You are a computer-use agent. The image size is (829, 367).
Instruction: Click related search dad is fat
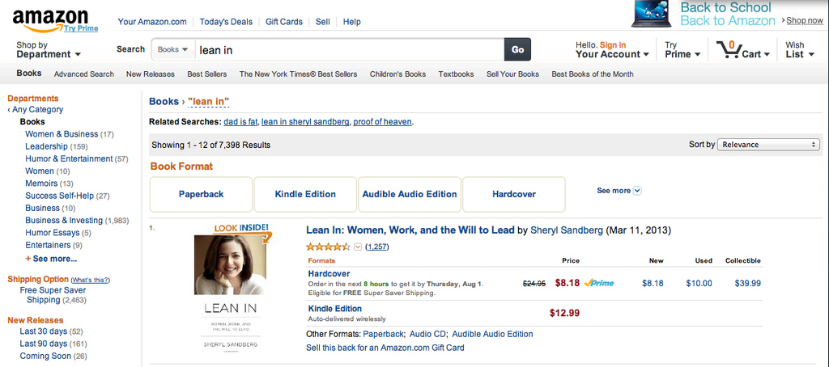pyautogui.click(x=240, y=122)
